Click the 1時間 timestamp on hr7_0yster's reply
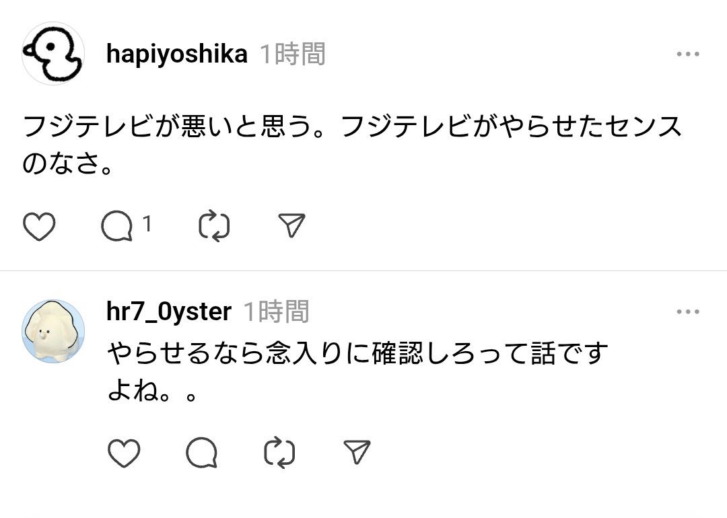This screenshot has width=727, height=518. tap(276, 311)
